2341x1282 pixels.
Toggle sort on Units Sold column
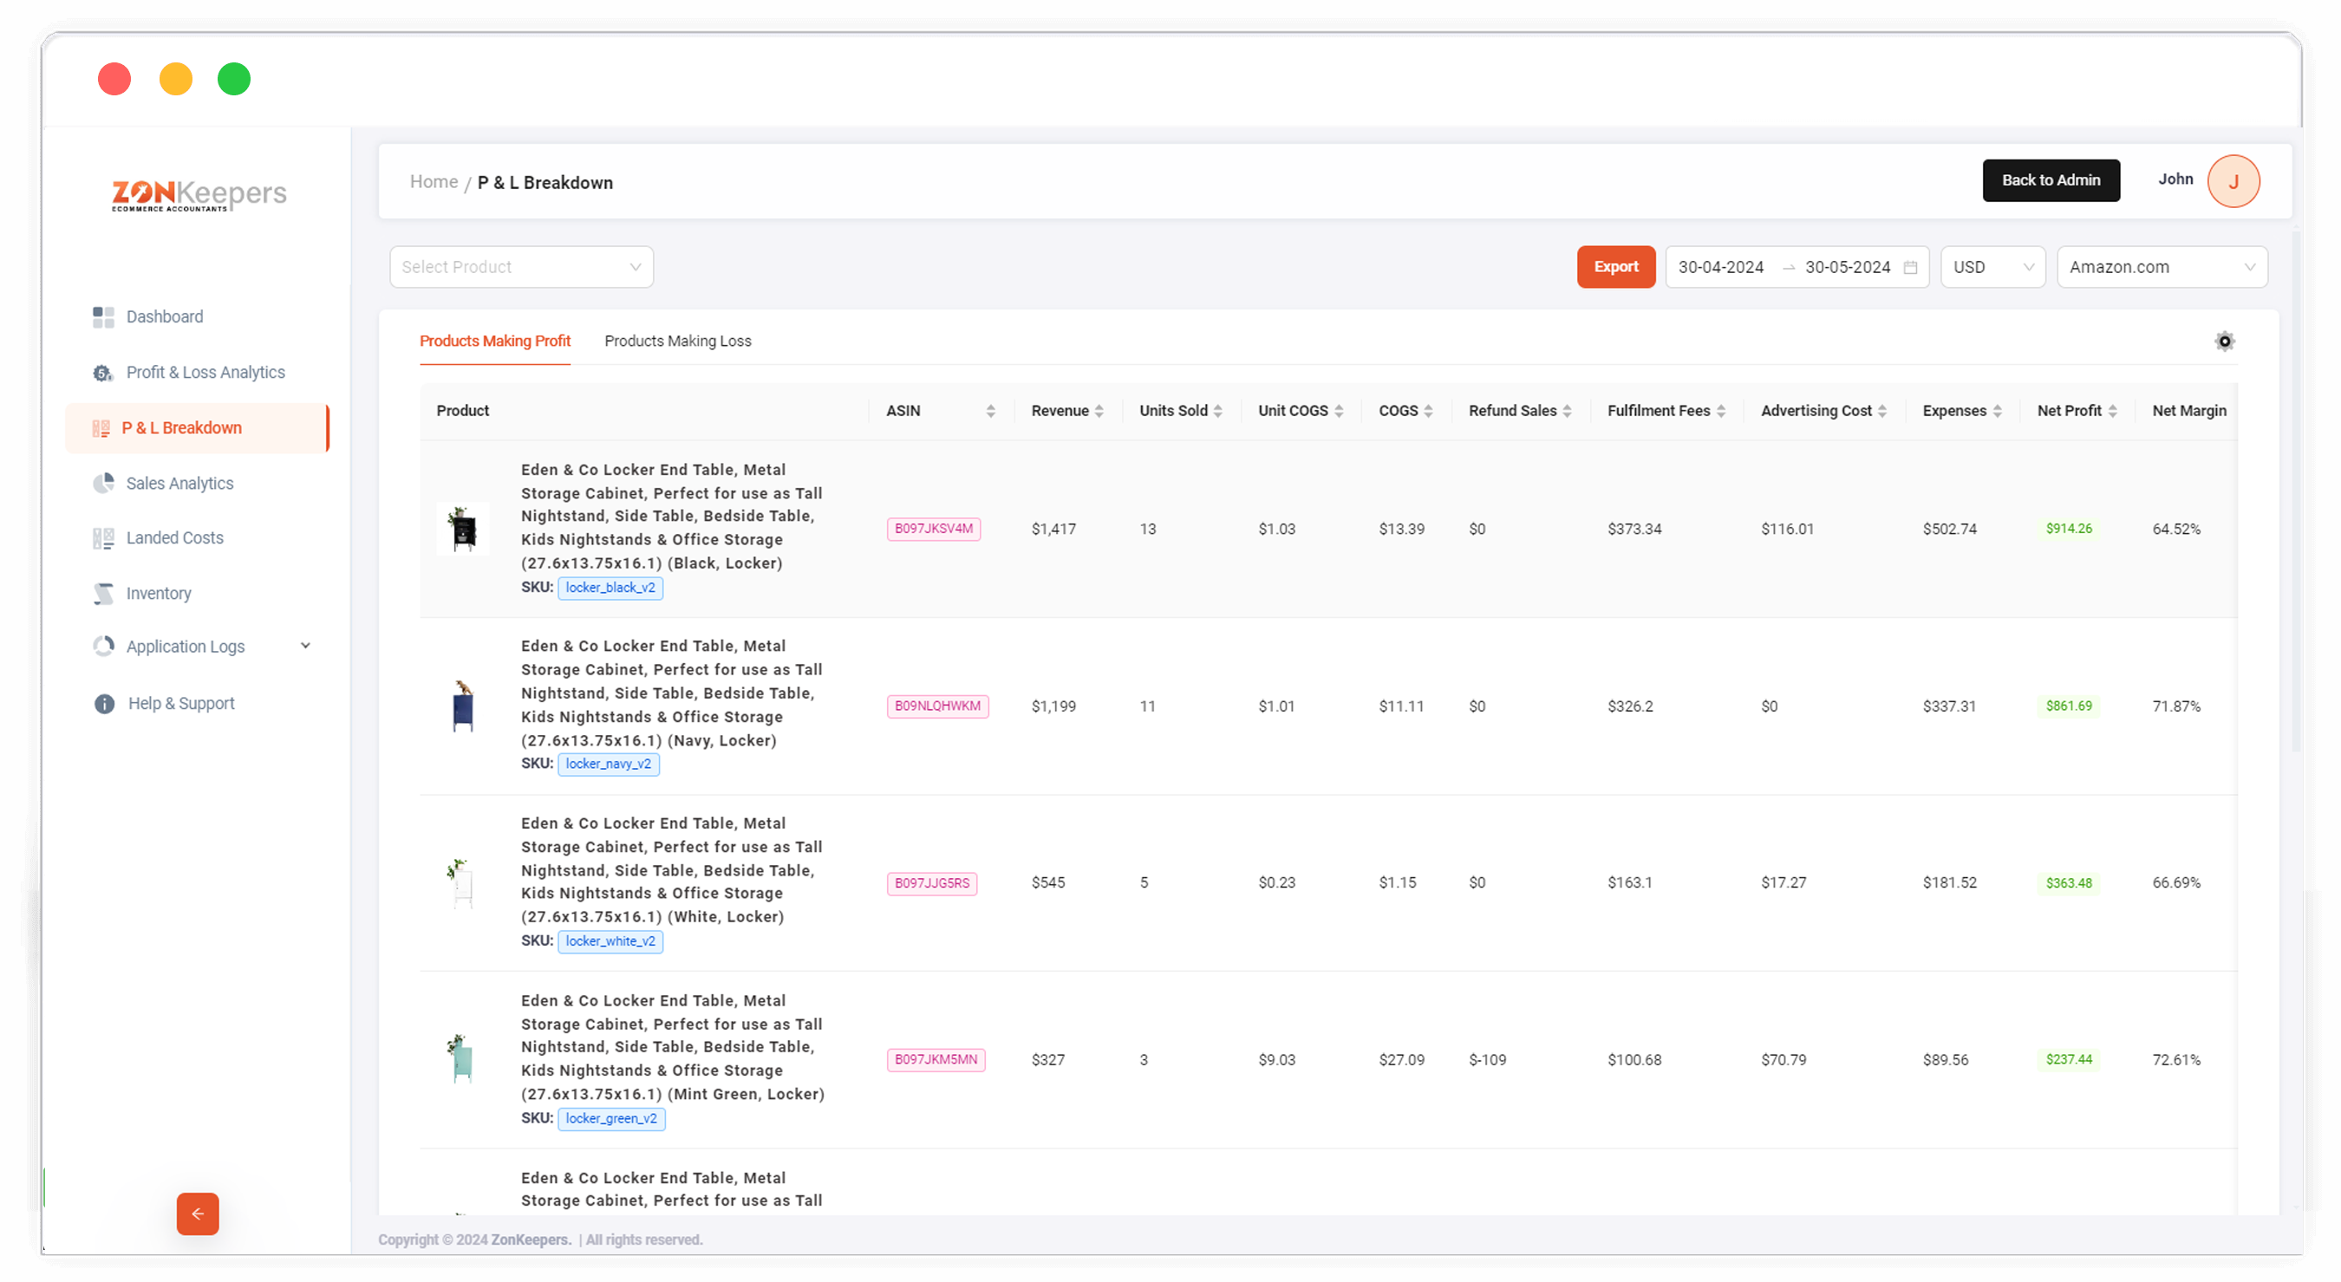pos(1218,411)
